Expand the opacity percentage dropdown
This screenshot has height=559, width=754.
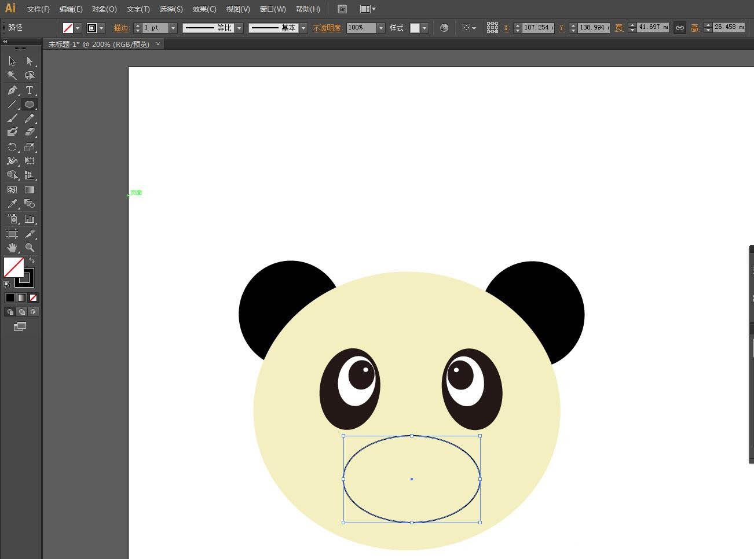pos(380,28)
